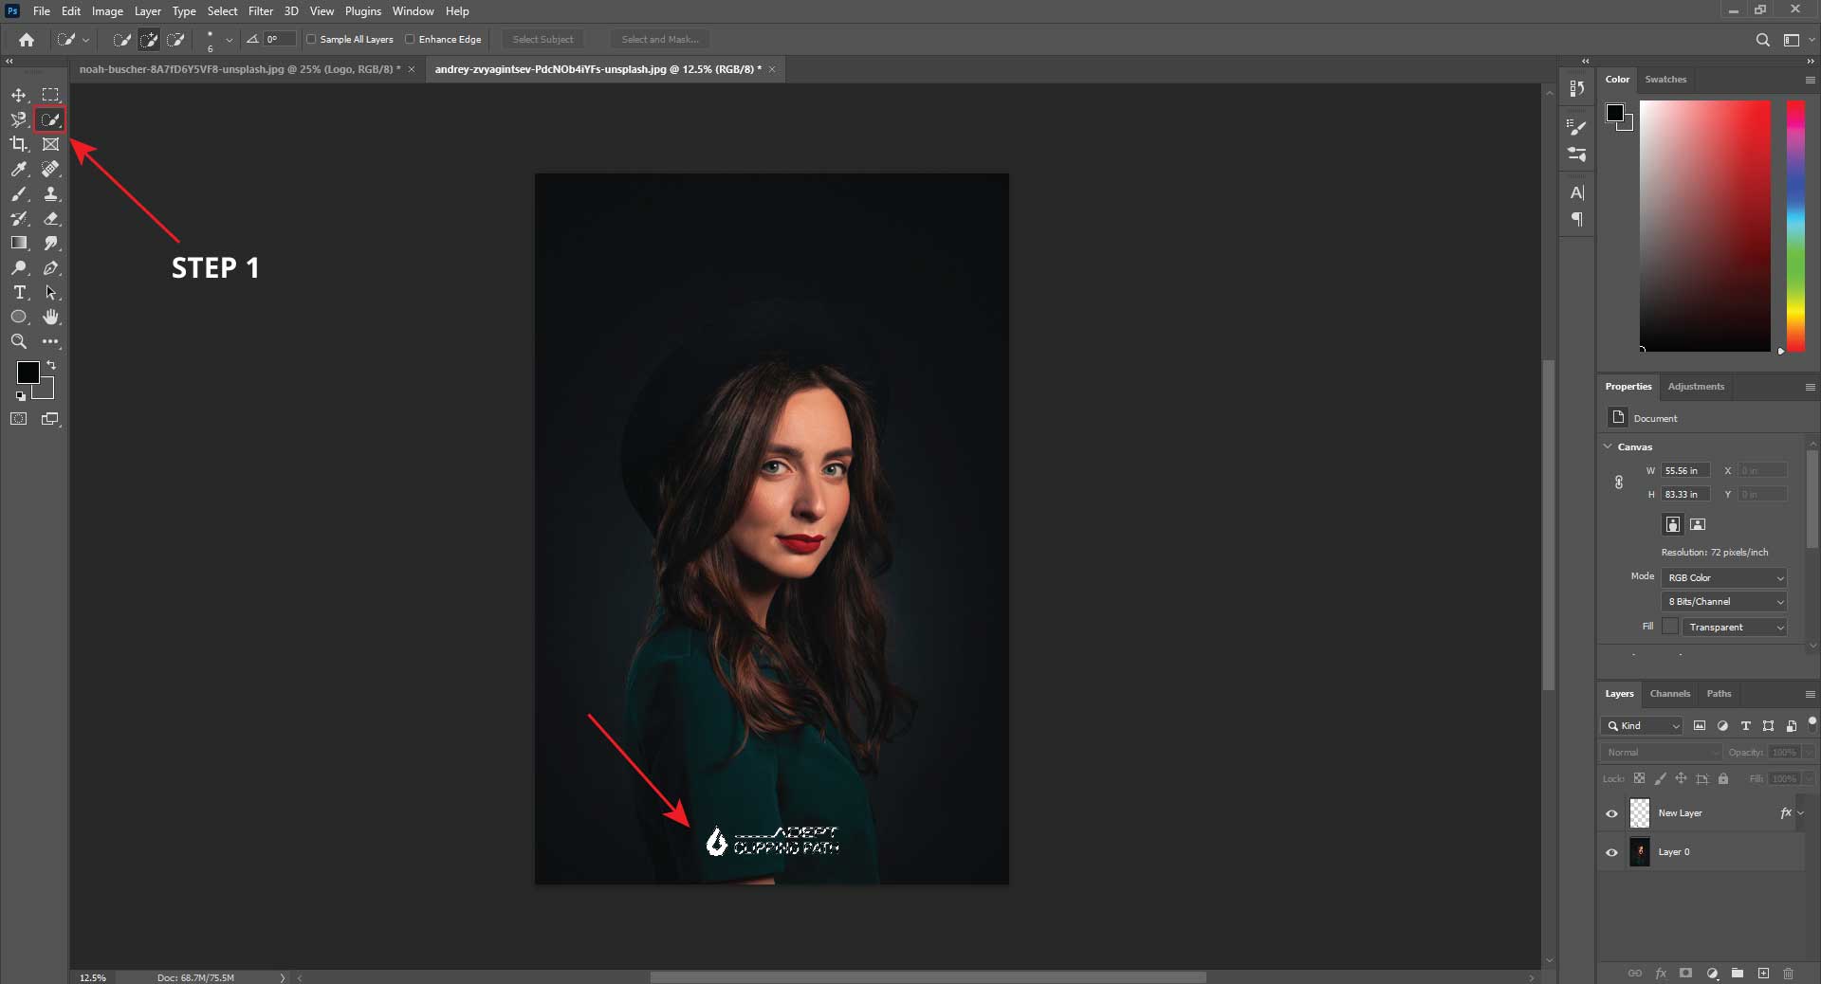Open the Edit Toolbar three-dots menu
The height and width of the screenshot is (984, 1821).
tap(50, 341)
